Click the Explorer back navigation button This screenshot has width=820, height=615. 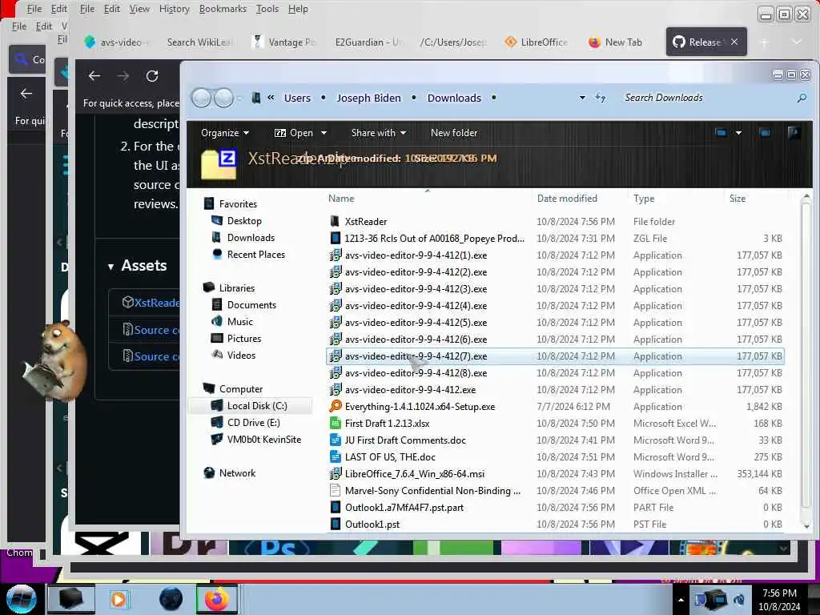pos(201,98)
